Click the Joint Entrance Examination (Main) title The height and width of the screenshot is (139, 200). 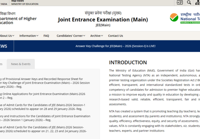point(103,20)
